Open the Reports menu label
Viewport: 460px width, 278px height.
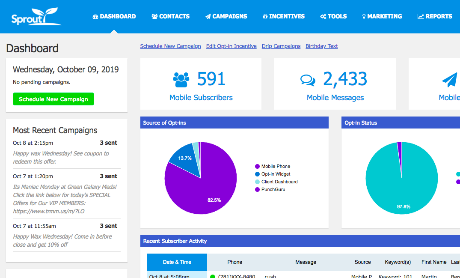(x=439, y=16)
